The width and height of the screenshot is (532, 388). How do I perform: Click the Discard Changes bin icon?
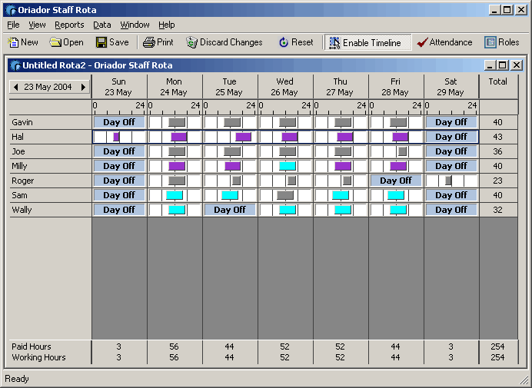pos(191,42)
